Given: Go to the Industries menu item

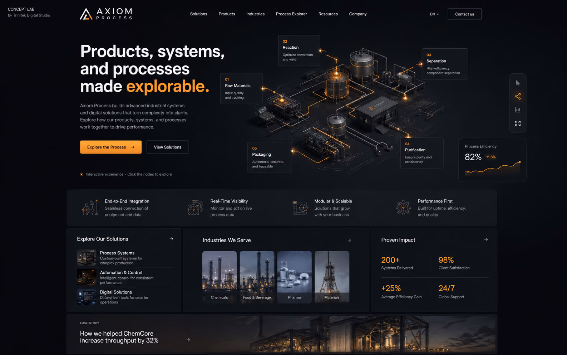Looking at the screenshot, I should pos(255,14).
